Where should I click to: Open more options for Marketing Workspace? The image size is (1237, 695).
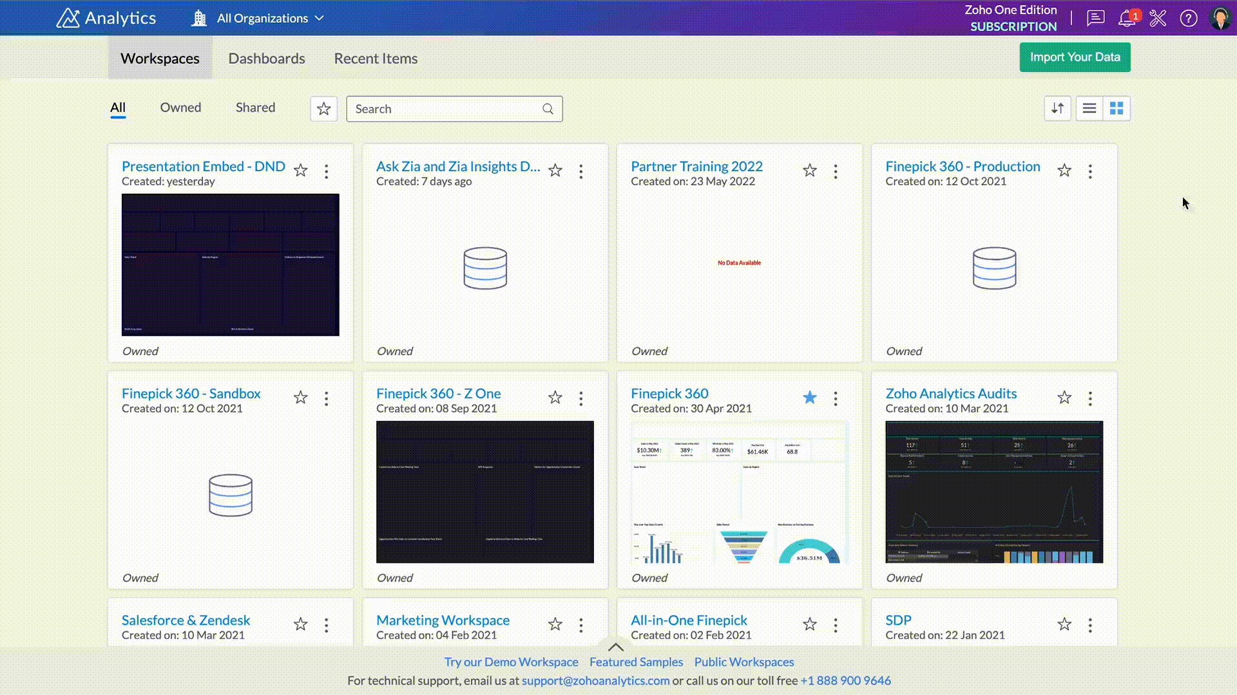click(581, 625)
